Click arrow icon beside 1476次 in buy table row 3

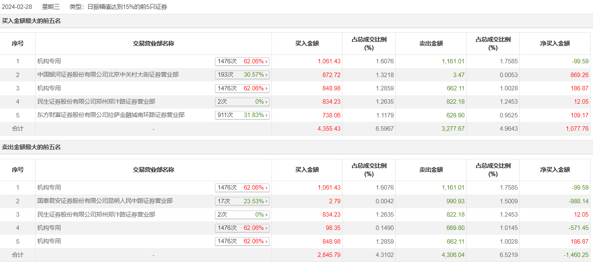point(267,88)
